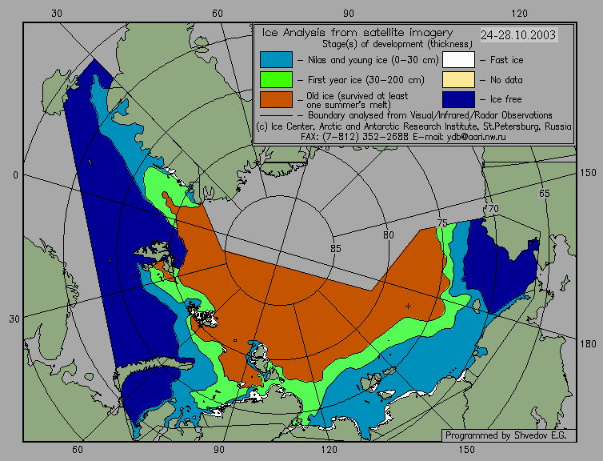Click 'Stage(s) of development (thickness)' subtitle

pos(397,44)
